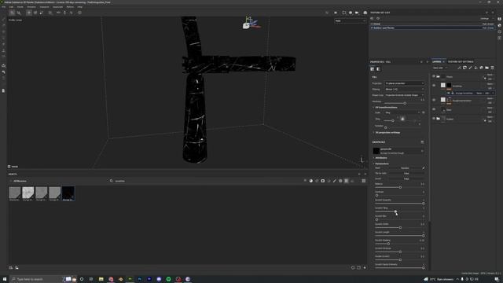Click the All libraries button in Assets
Screen dimensions: 503x283
pos(20,181)
